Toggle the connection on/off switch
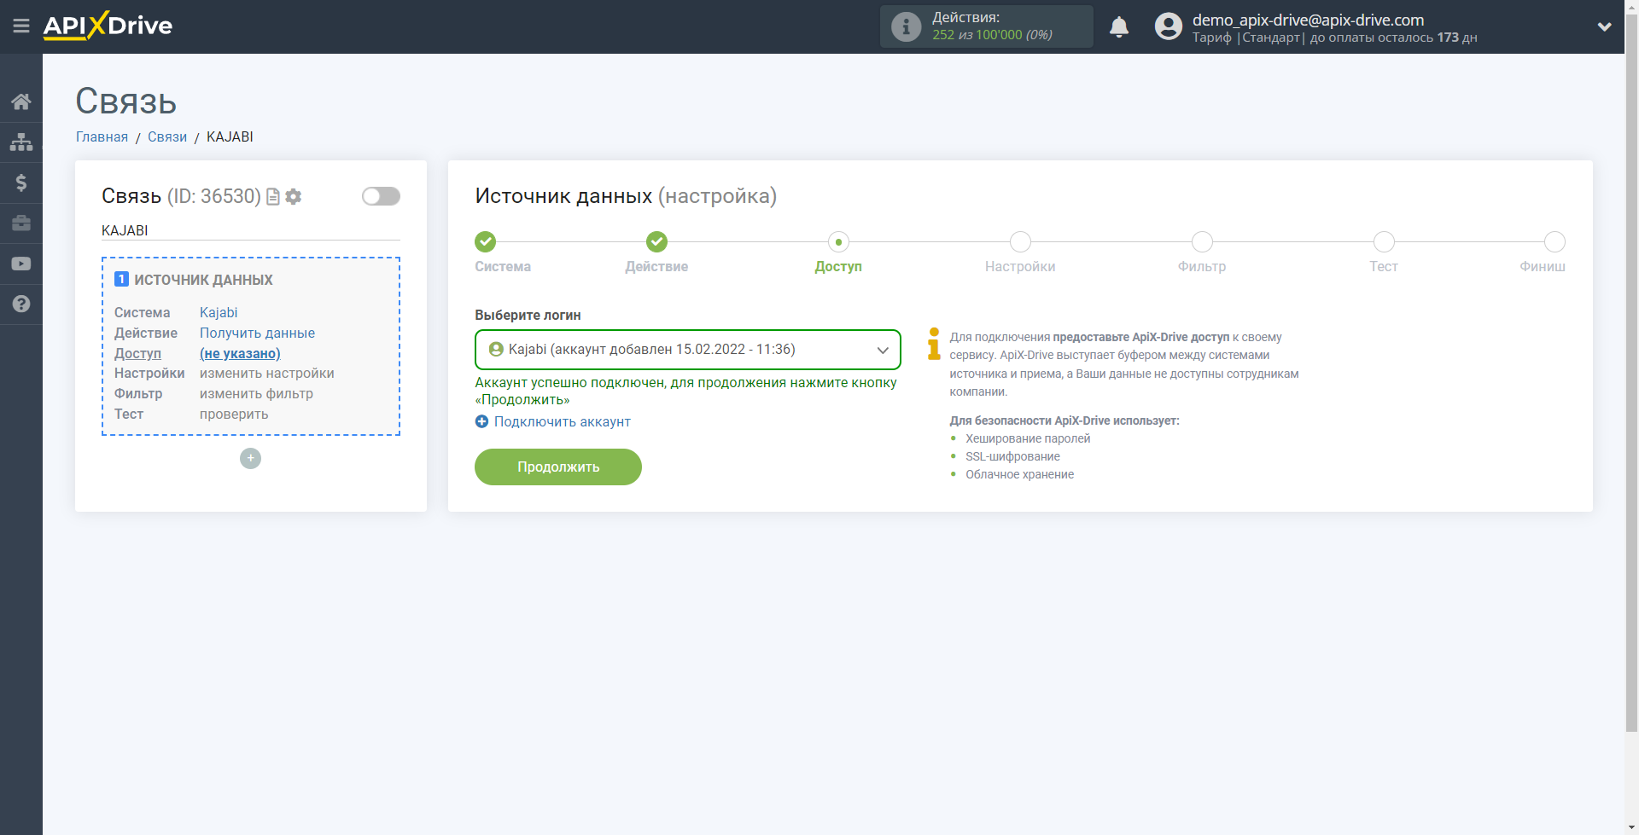The height and width of the screenshot is (835, 1639). pyautogui.click(x=381, y=196)
